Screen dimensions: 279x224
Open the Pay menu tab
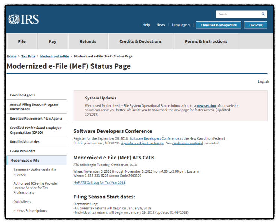53,41
